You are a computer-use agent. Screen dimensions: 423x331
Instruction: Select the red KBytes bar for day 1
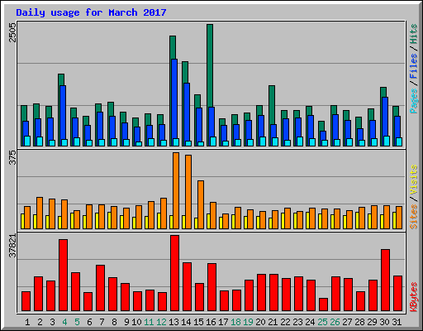click(26, 301)
